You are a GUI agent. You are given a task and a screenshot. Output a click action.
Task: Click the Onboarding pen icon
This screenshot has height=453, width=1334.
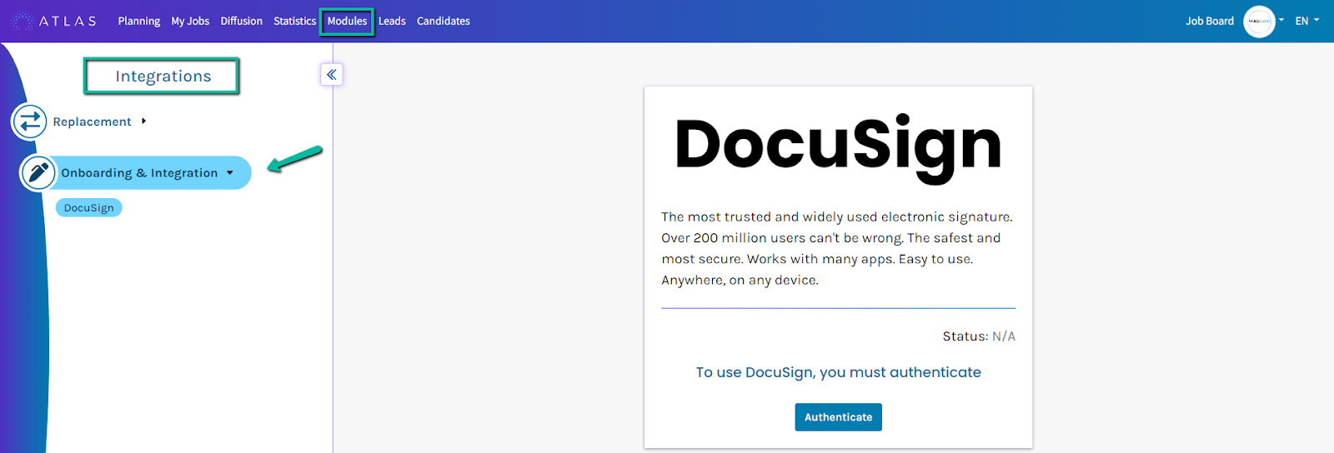click(38, 172)
